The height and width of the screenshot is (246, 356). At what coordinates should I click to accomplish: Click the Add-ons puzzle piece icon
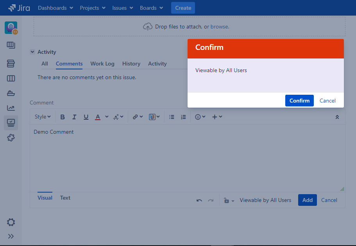11,138
